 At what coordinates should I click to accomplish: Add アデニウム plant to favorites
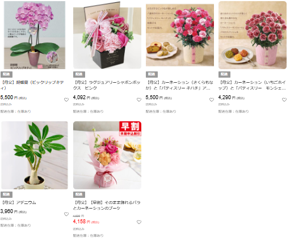66,214
